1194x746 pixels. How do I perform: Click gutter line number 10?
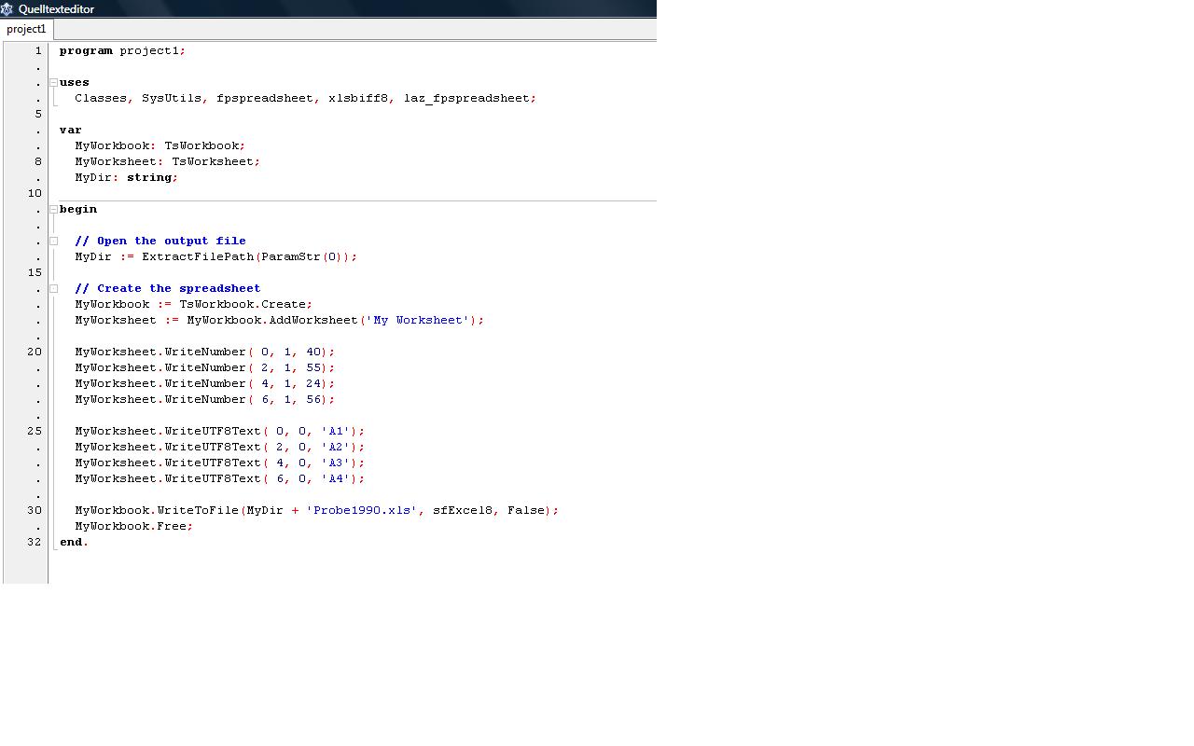[x=35, y=194]
